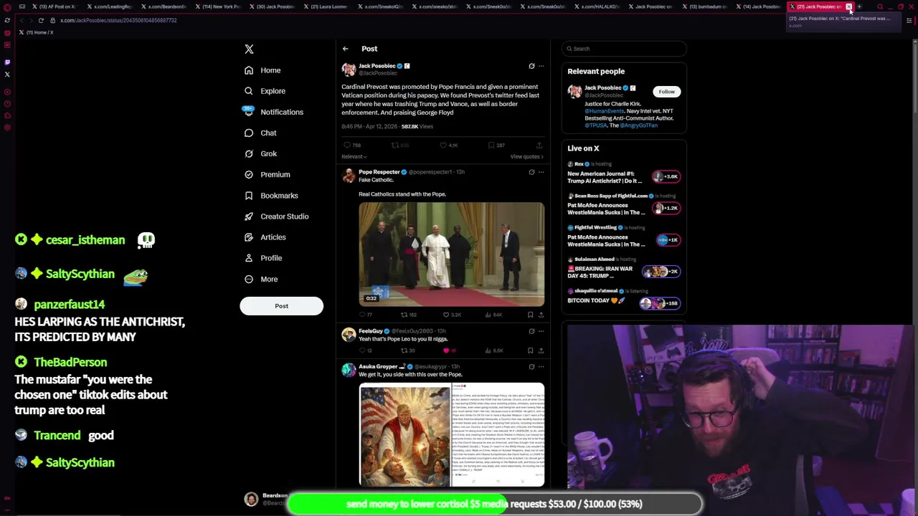
Task: Like Jack Posobiec's post with 4.1K likes
Action: point(449,145)
